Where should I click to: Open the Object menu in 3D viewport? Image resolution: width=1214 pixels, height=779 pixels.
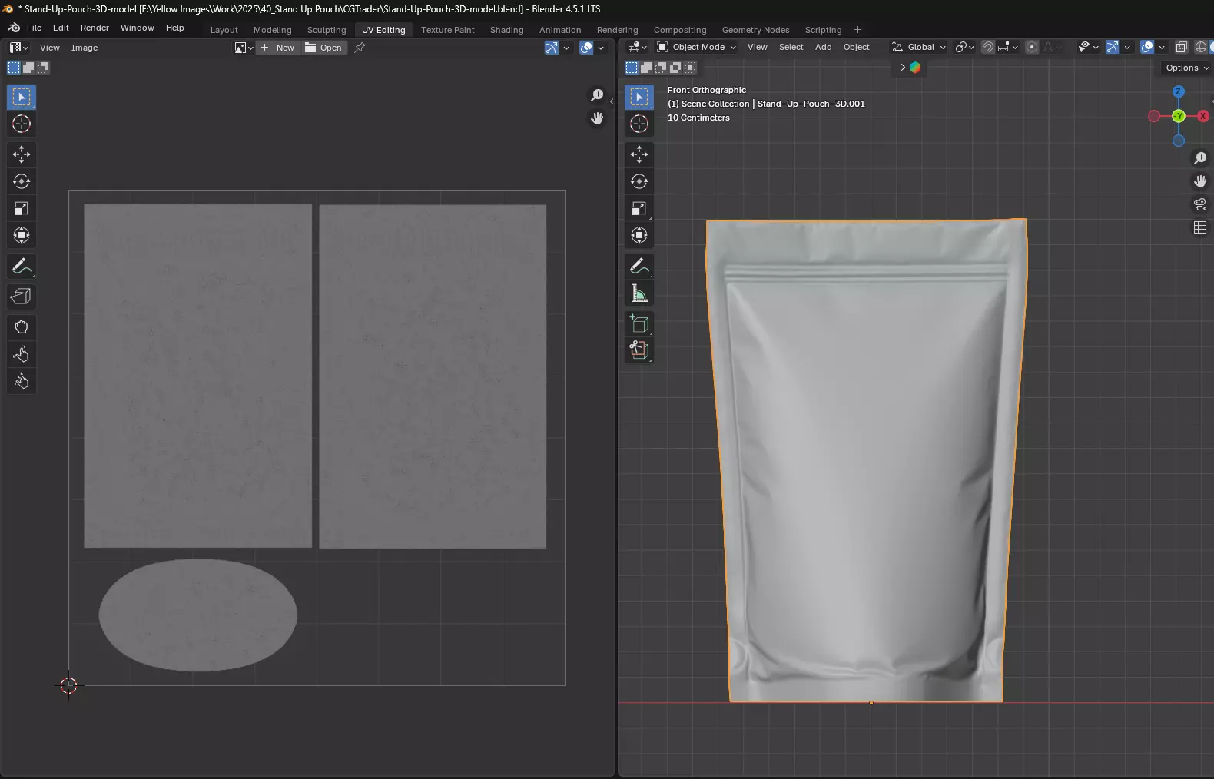857,47
